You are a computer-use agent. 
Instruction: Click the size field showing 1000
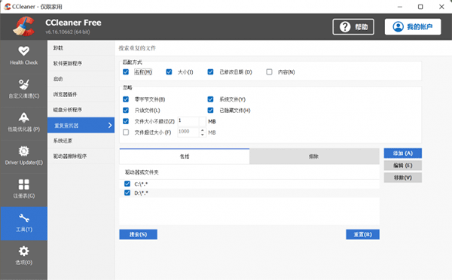pyautogui.click(x=188, y=132)
